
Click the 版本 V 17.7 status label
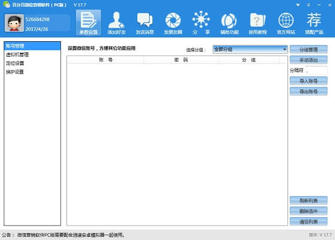pyautogui.click(x=320, y=234)
